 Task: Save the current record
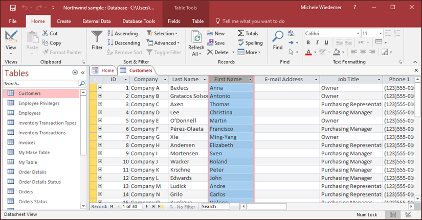(x=216, y=43)
